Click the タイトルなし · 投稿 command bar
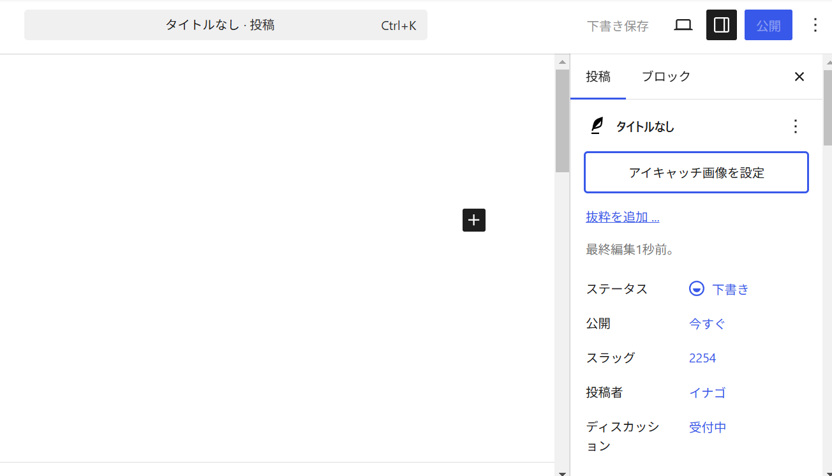This screenshot has width=832, height=476. (x=225, y=26)
